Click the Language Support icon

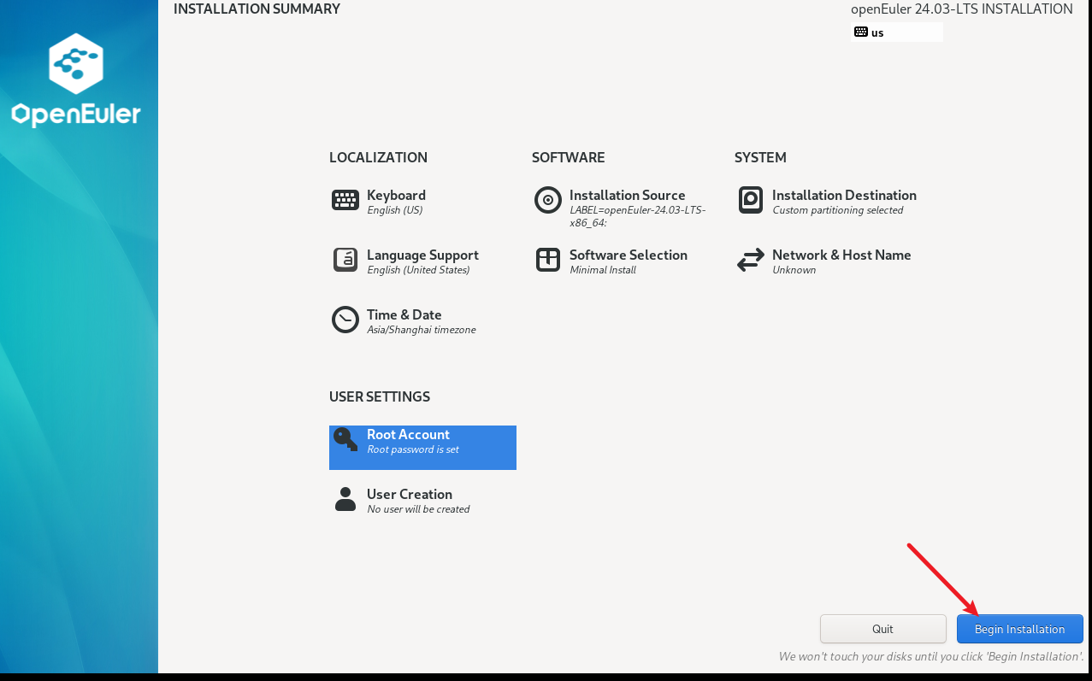[345, 260]
